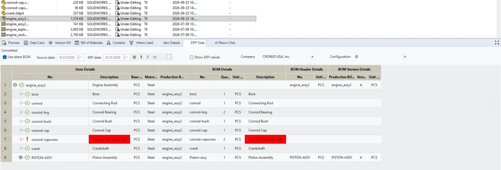Click the Where Used tab icon
The width and height of the screenshot is (501, 170).
click(132, 42)
